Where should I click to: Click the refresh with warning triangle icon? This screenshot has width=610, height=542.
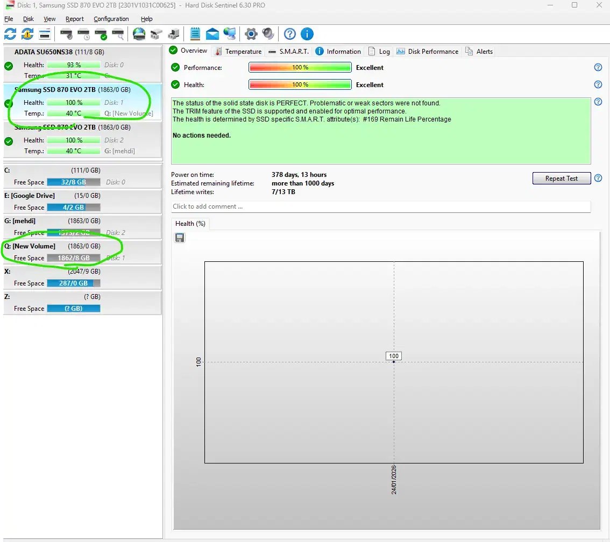[x=27, y=34]
